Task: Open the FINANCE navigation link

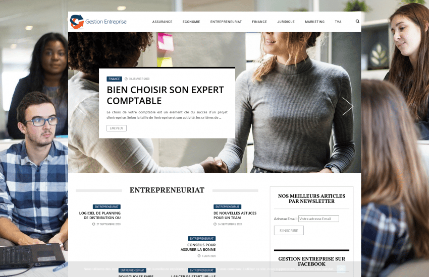Action: tap(259, 22)
